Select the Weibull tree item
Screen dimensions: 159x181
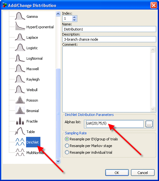[32, 90]
